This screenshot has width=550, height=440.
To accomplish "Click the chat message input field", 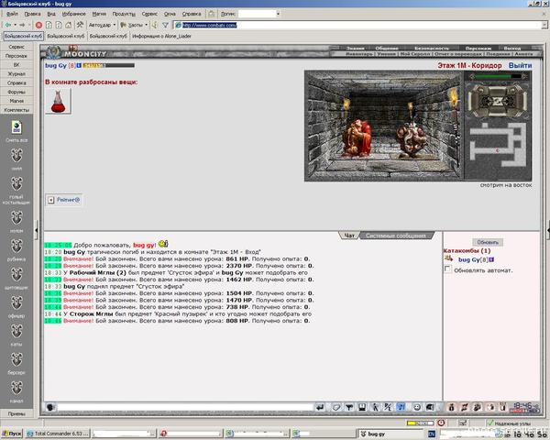I will (185, 407).
